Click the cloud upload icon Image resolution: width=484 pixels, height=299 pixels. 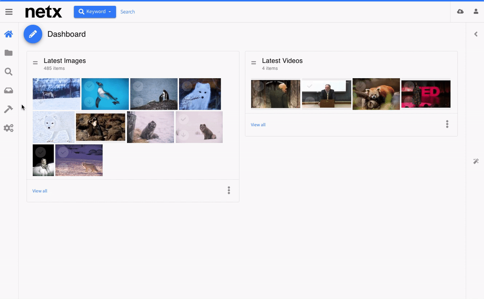click(460, 12)
